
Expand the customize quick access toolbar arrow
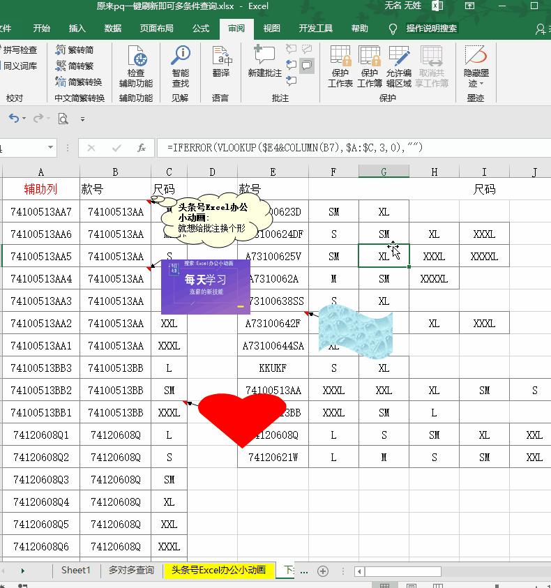(x=82, y=119)
